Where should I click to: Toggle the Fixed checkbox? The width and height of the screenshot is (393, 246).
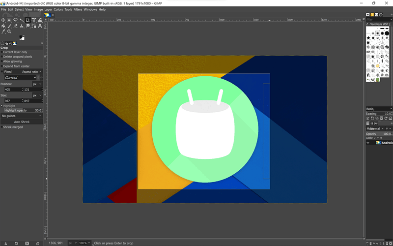pyautogui.click(x=2, y=71)
